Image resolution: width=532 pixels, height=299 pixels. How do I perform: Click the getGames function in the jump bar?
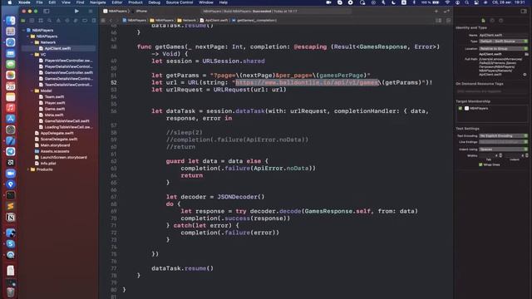[x=254, y=20]
